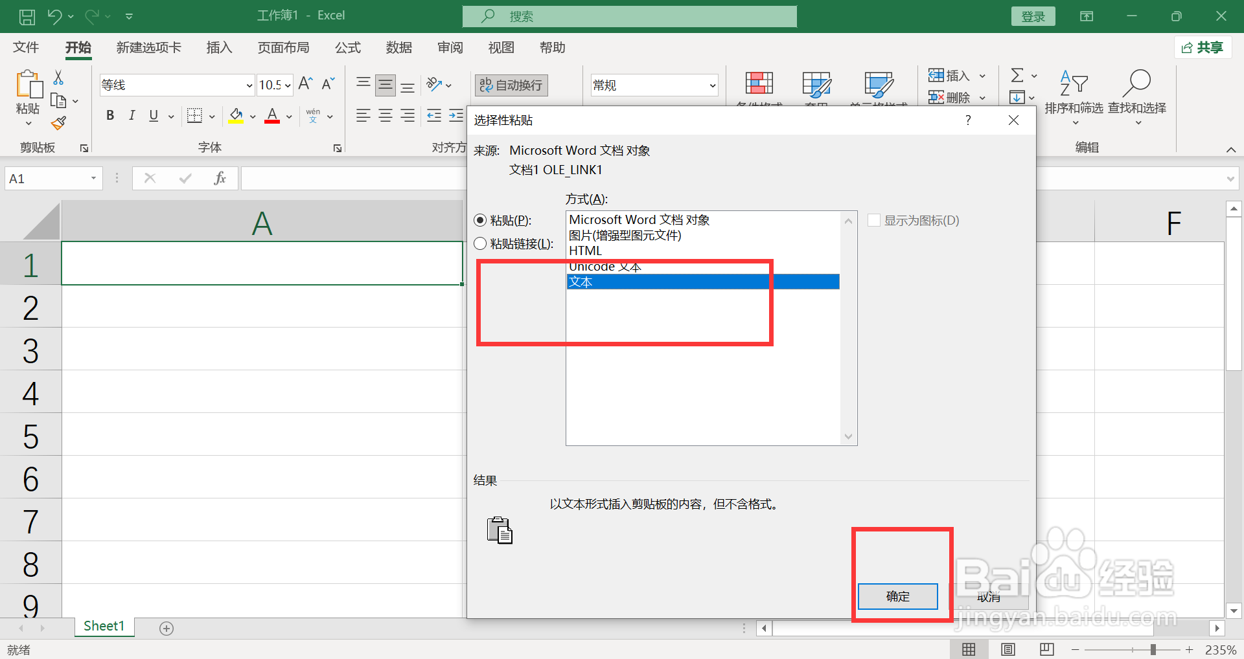Add a new sheet with plus icon
The width and height of the screenshot is (1244, 659).
tap(167, 628)
